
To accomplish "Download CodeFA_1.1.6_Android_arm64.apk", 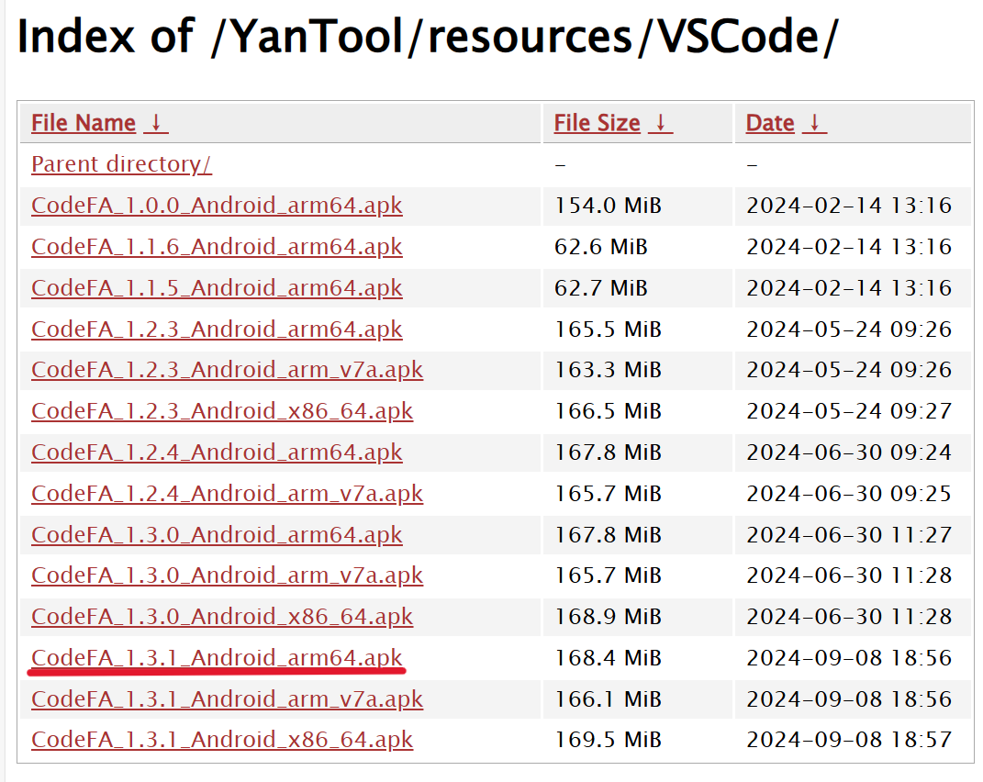I will click(x=217, y=247).
